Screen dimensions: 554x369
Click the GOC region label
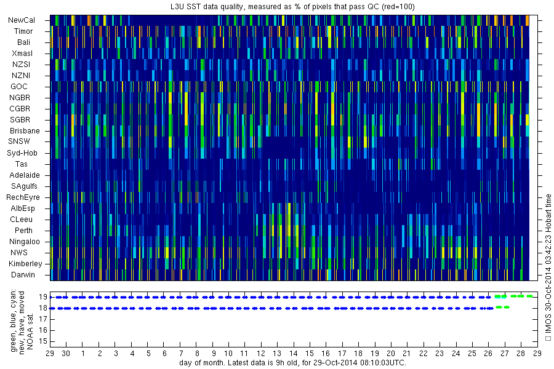[x=18, y=87]
